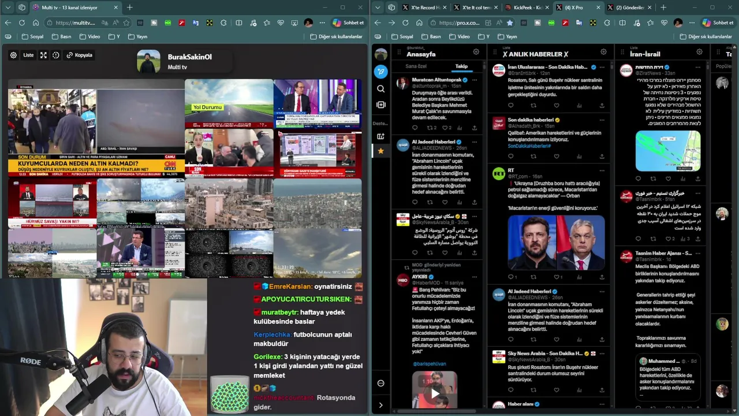Open the clock timer icon next to Kopyala
The width and height of the screenshot is (739, 416).
pos(56,55)
